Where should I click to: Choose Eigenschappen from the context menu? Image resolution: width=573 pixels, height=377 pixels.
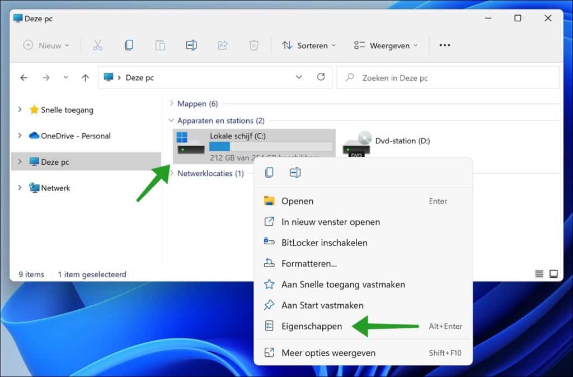coord(312,326)
